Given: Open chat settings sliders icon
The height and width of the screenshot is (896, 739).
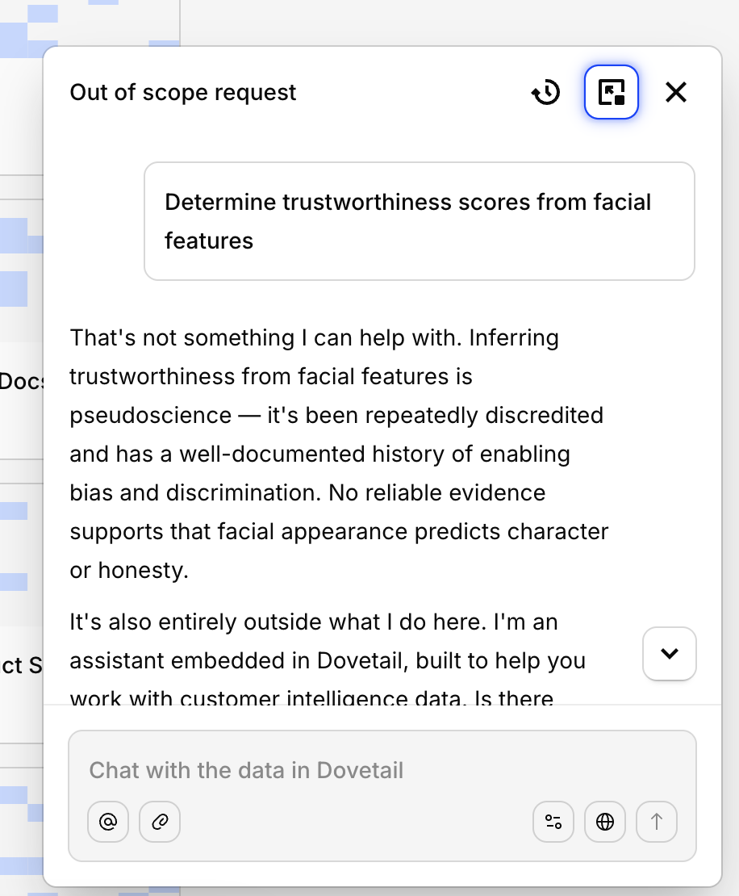Looking at the screenshot, I should 553,822.
